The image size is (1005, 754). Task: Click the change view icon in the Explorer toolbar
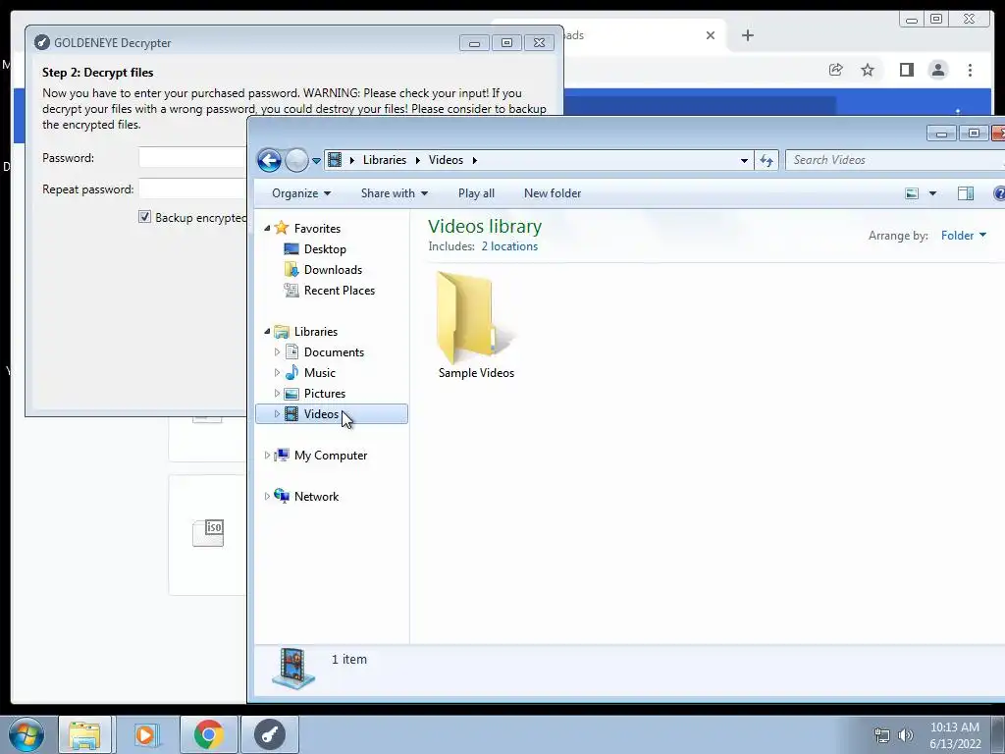coord(912,193)
